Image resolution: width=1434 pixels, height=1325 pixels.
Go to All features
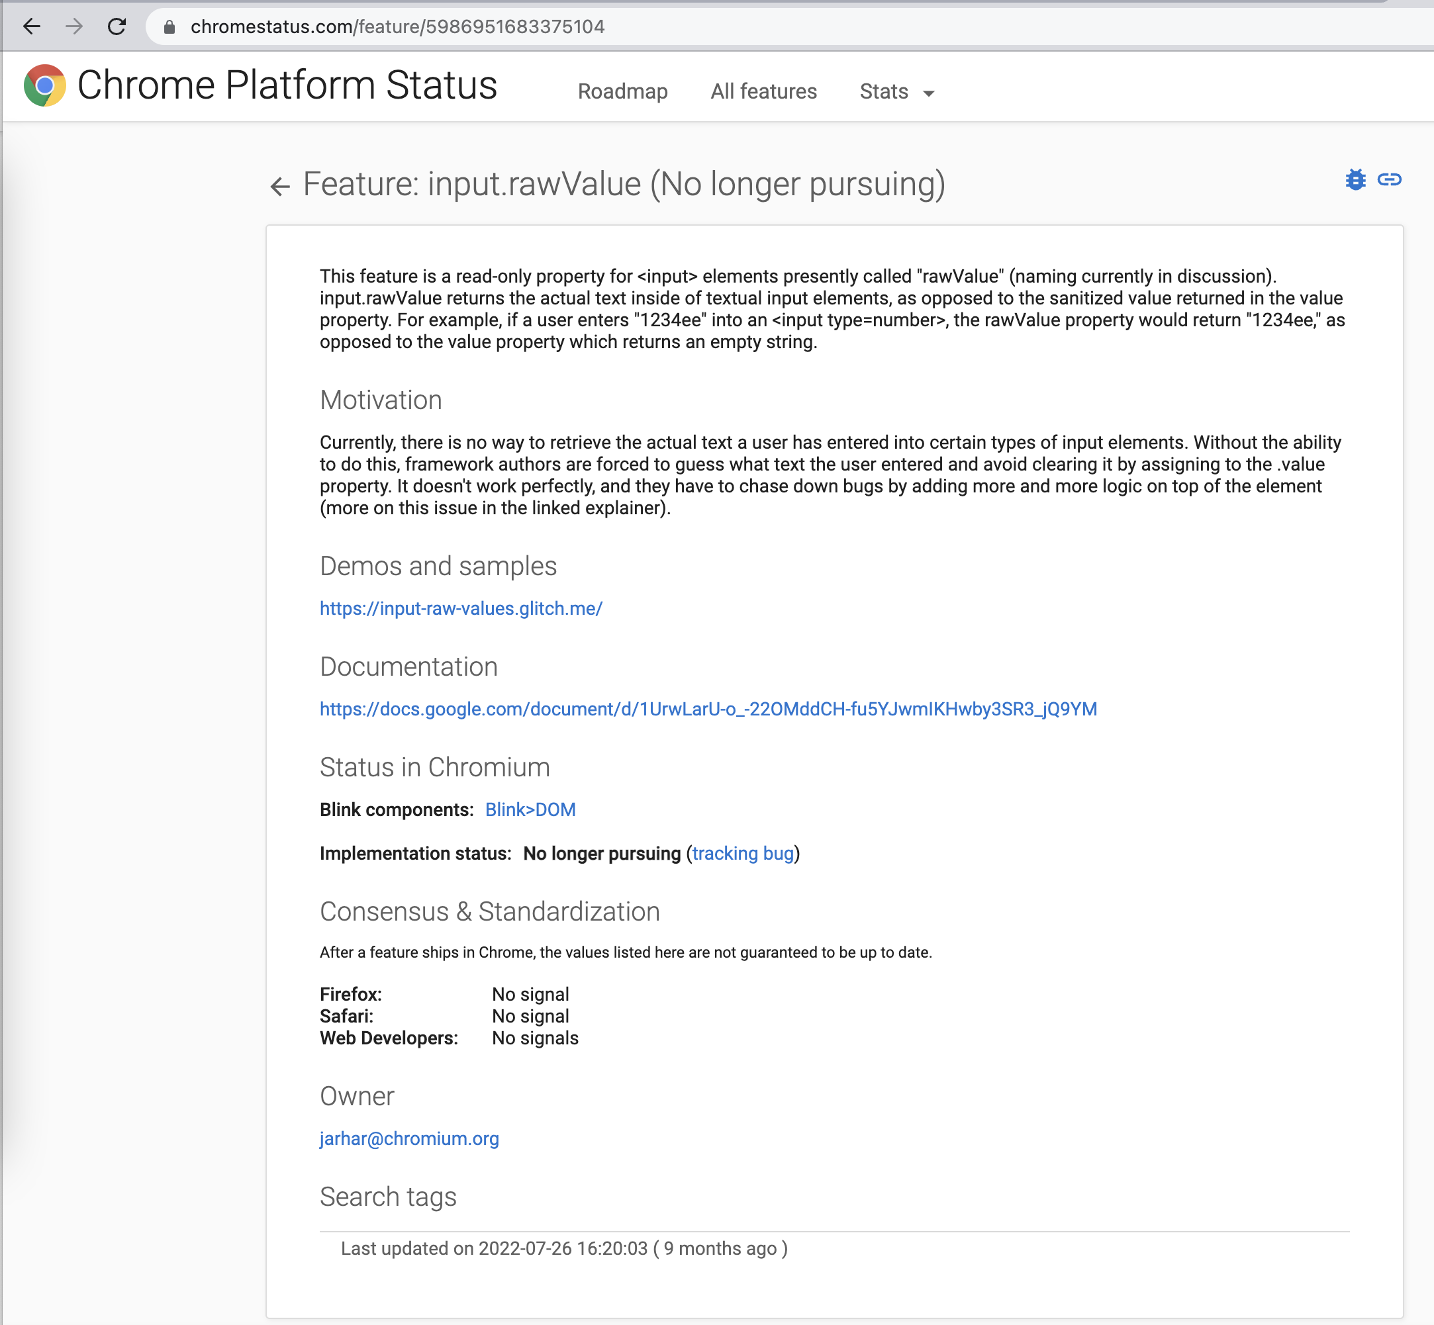click(763, 92)
